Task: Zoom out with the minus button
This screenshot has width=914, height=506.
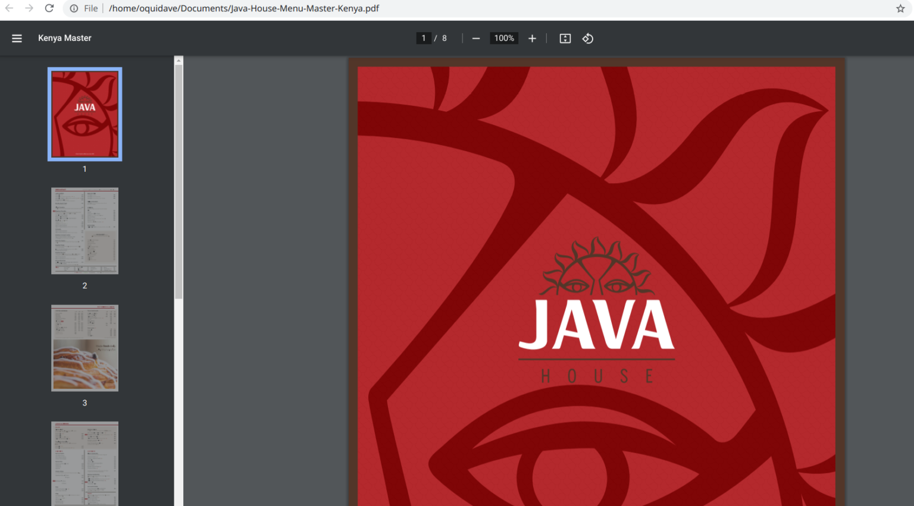Action: tap(476, 38)
